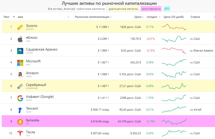Open the Биткойн asset page
The image size is (215, 139).
point(33,120)
